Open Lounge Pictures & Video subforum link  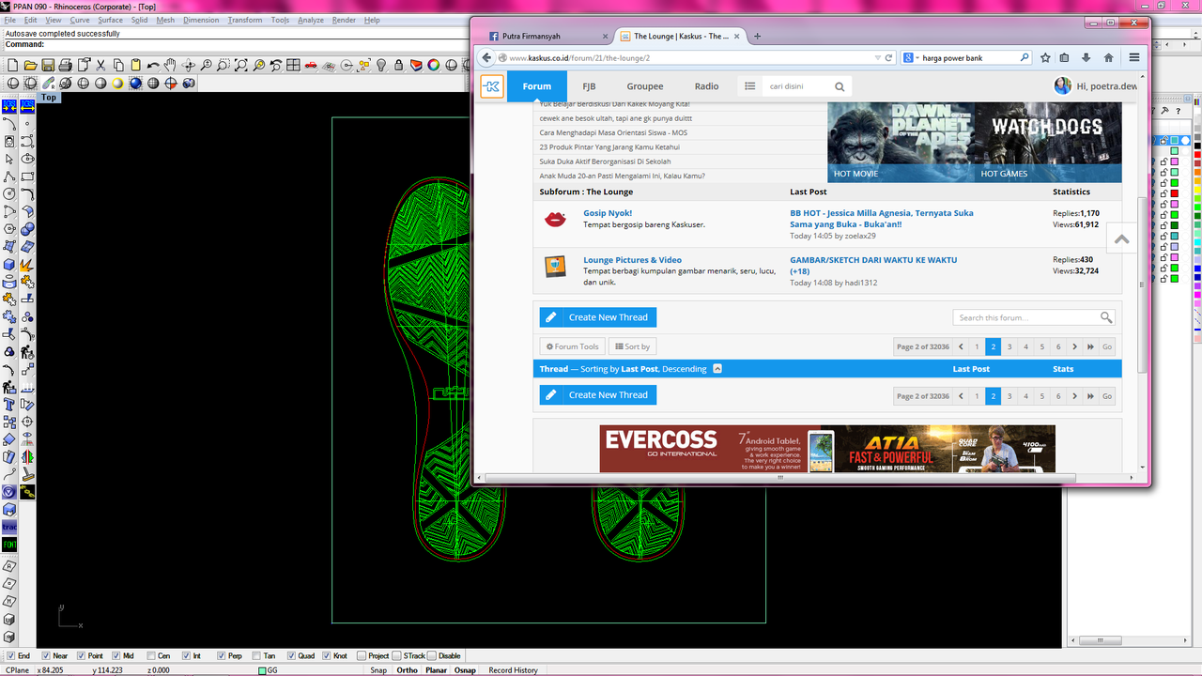coord(632,260)
